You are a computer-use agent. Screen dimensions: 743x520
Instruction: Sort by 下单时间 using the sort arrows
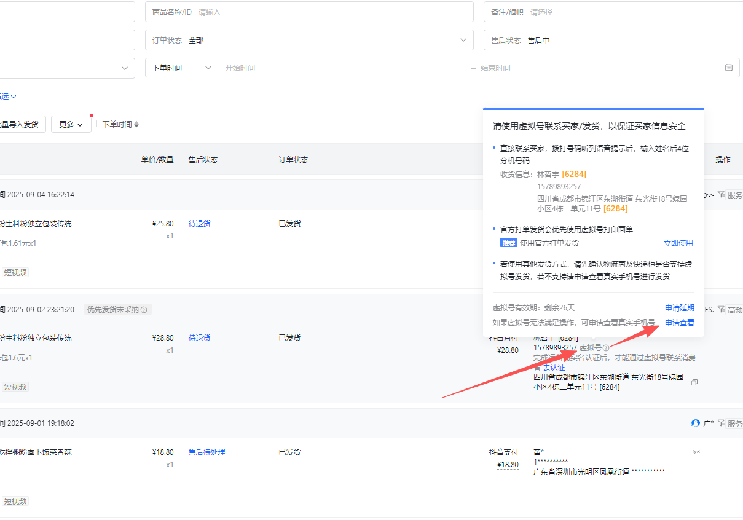pyautogui.click(x=136, y=124)
